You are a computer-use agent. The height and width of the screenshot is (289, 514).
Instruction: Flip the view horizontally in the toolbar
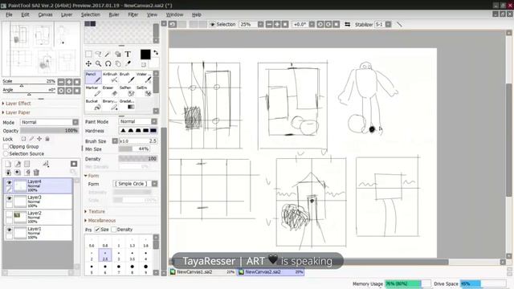(x=348, y=24)
